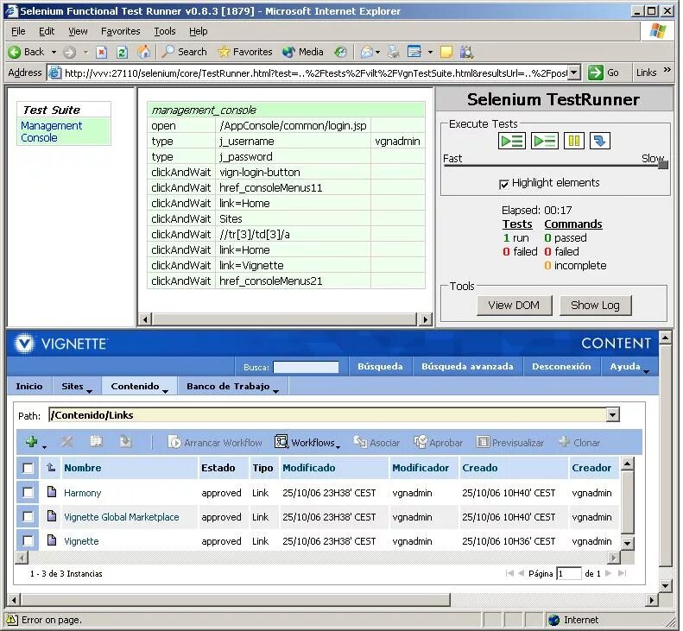Click the delete X icon in Vignette toolbar

pos(67,442)
